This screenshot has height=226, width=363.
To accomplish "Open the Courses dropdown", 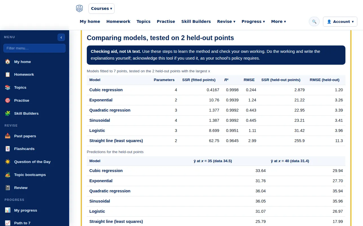I will [102, 8].
